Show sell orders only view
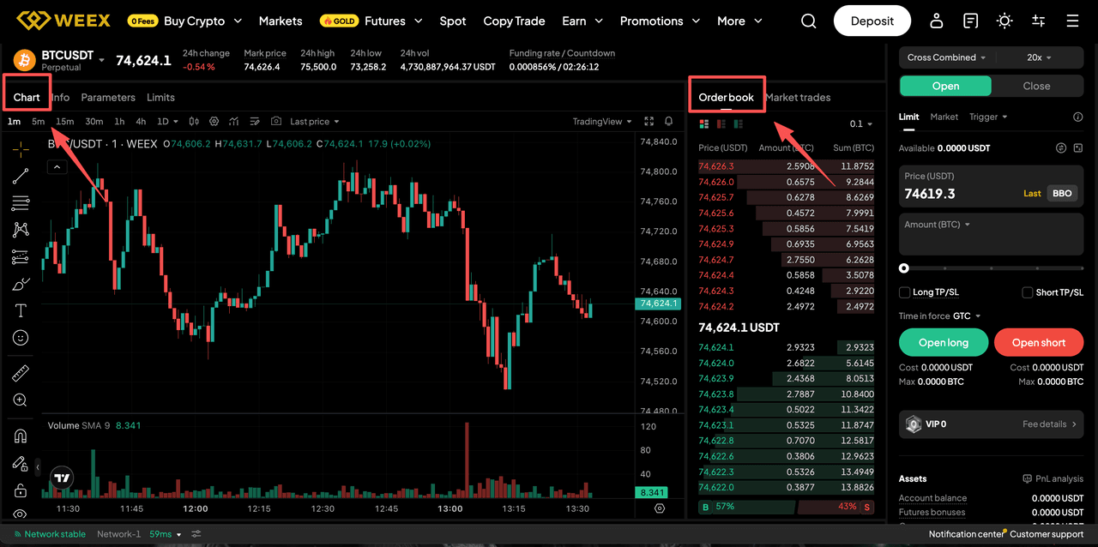 click(x=721, y=124)
